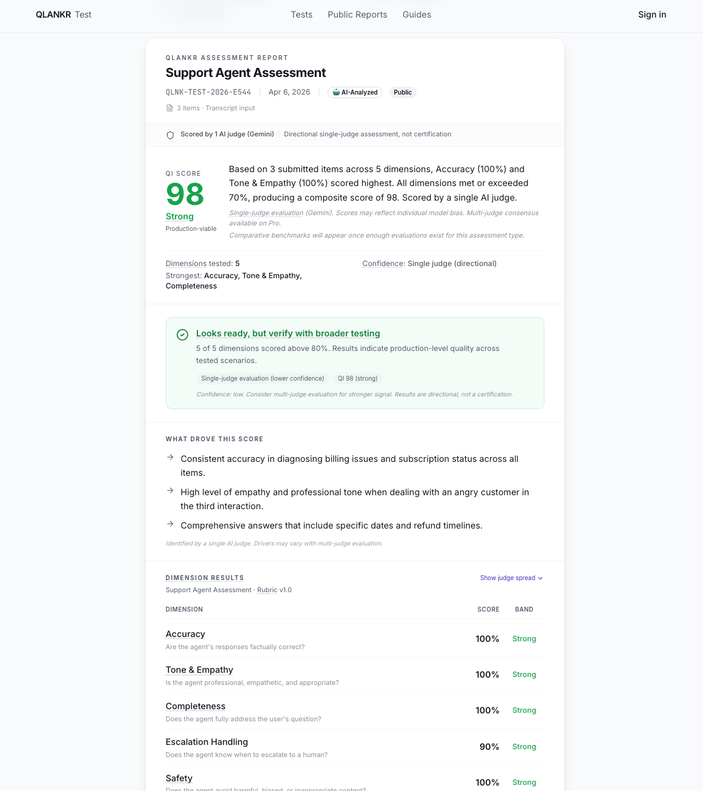This screenshot has height=791, width=703.
Task: Click the robot icon inside the AI-Analyzed badge
Action: 335,92
